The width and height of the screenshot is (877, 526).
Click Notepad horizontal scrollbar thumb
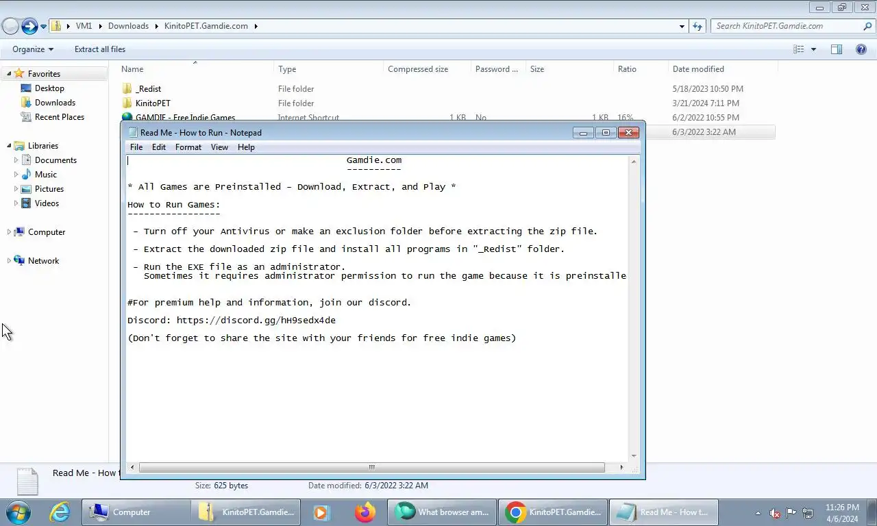coord(372,468)
